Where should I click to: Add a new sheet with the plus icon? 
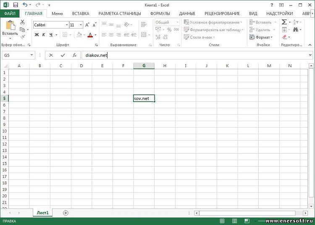(x=66, y=213)
